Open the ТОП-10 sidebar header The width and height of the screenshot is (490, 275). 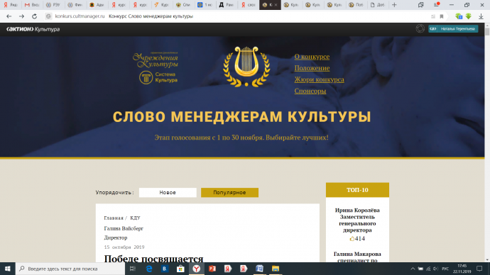click(x=357, y=190)
